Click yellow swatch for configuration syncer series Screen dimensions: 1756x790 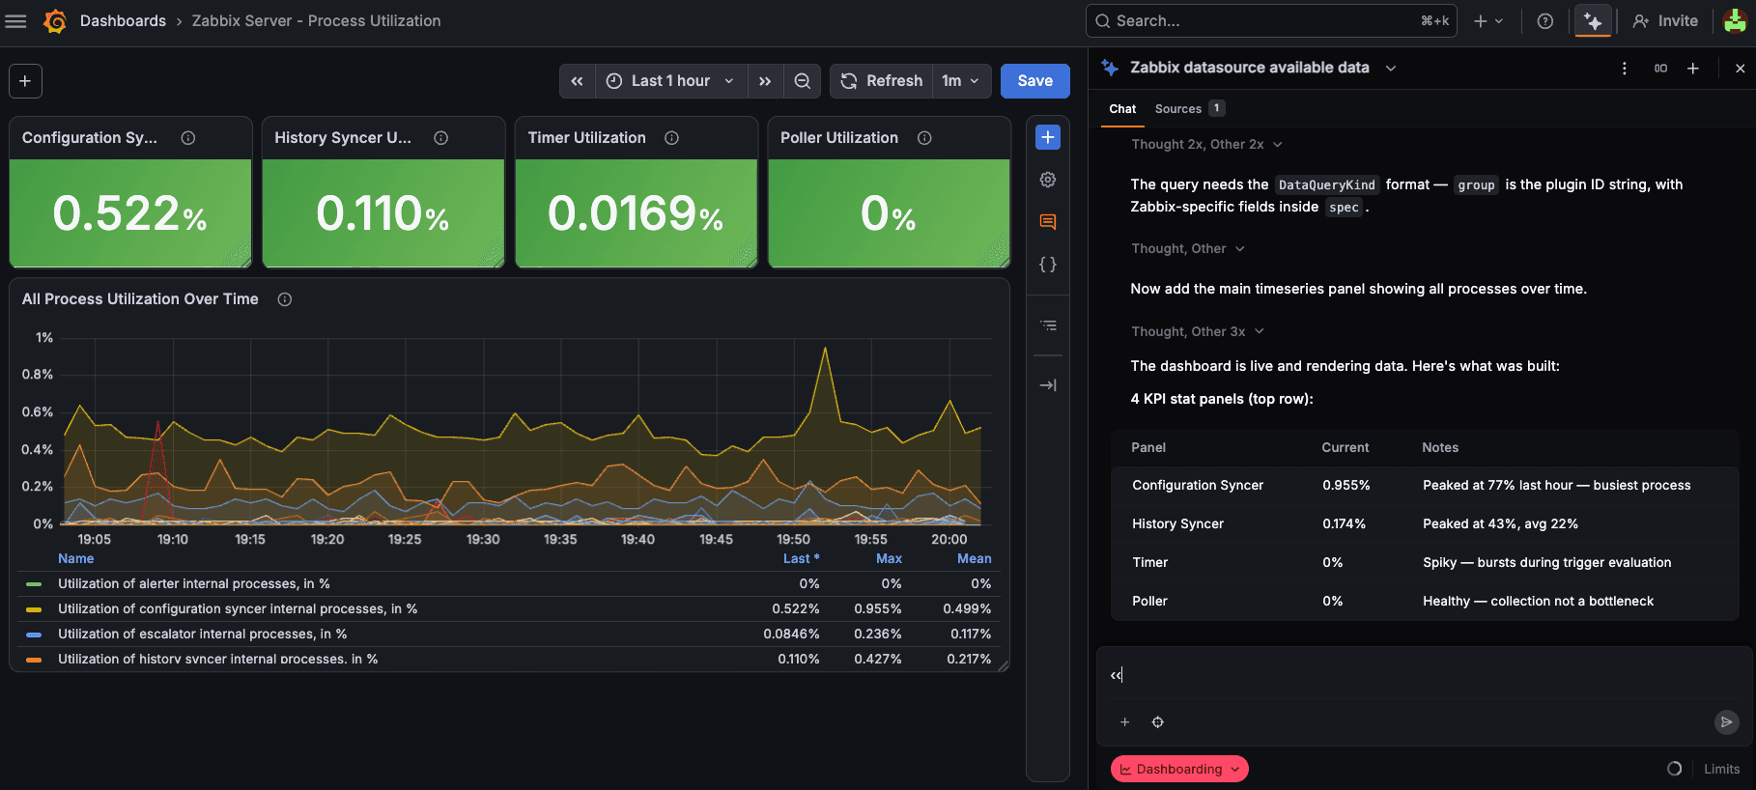[34, 609]
